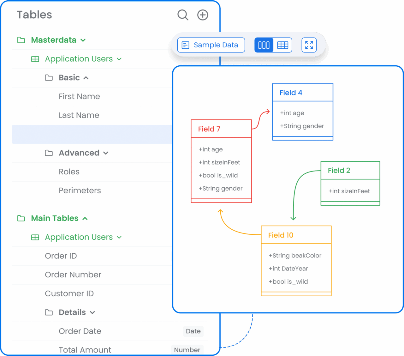Click the folder icon beside Main Tables
Screen dimensions: 404x356
(21, 218)
